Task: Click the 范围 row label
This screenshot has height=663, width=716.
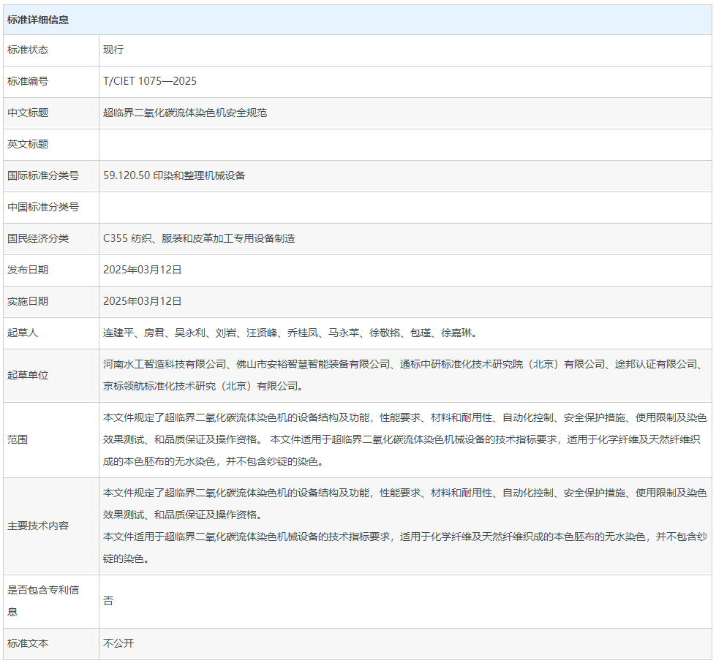Action: click(18, 440)
